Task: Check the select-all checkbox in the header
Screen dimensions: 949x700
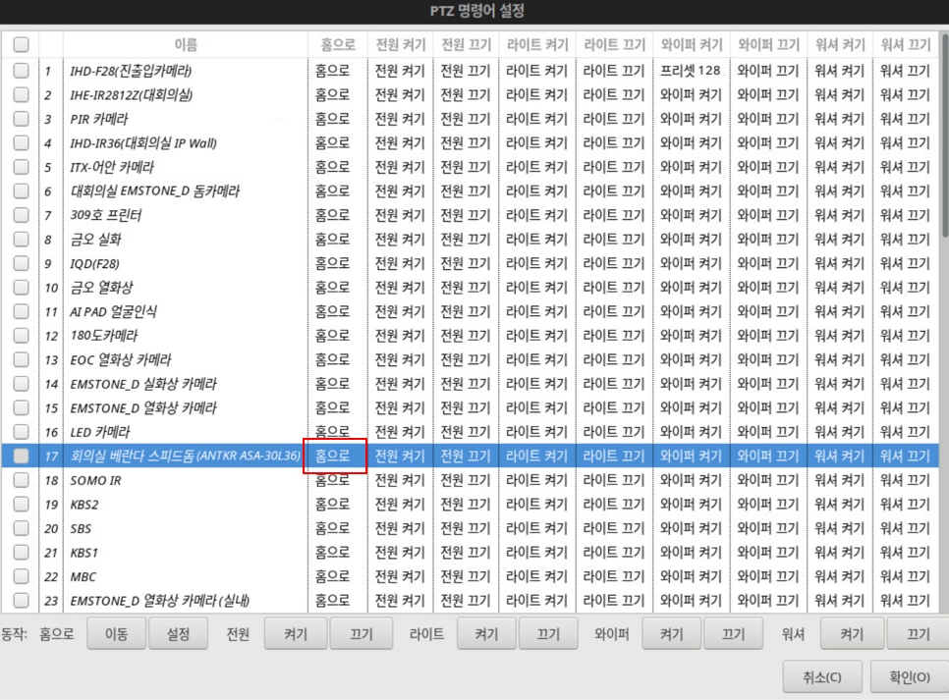Action: [x=21, y=45]
